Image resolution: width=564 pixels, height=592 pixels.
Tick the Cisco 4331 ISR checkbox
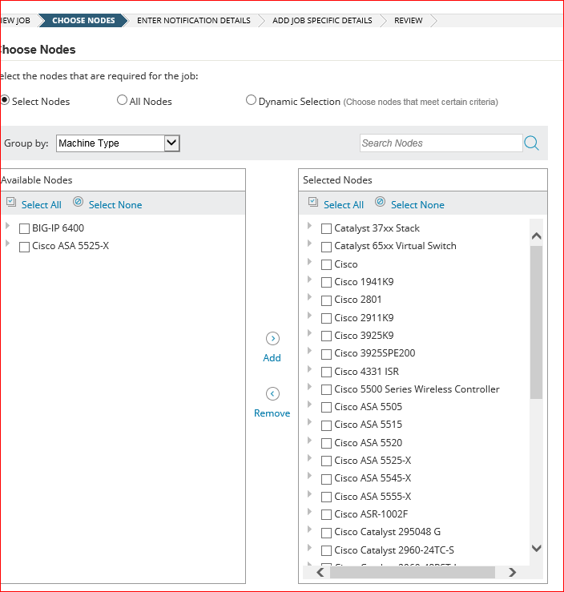(326, 373)
